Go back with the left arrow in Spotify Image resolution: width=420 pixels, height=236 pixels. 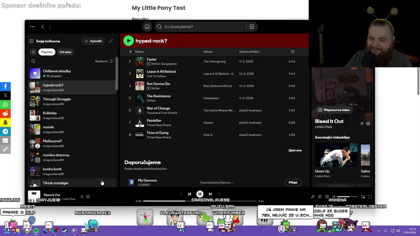43,27
